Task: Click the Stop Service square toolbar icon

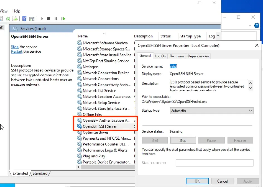Action: tap(49, 19)
